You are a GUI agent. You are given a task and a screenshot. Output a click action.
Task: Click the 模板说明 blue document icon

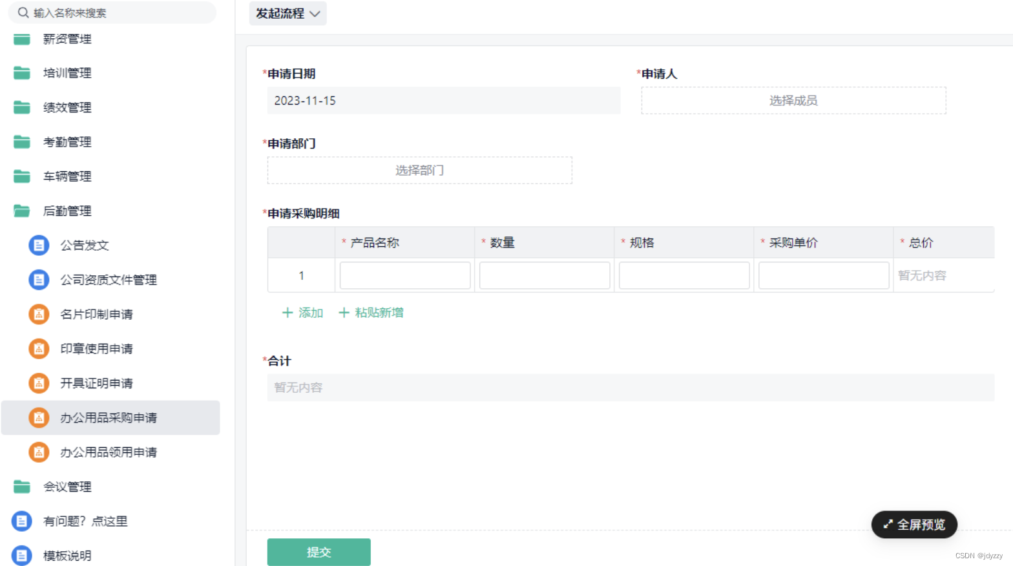click(x=22, y=555)
